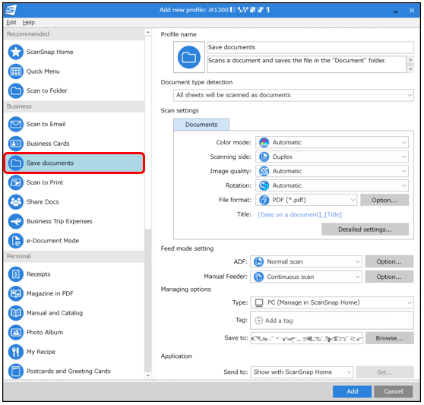Open the Document type detection dropdown
424x405 pixels.
[293, 95]
